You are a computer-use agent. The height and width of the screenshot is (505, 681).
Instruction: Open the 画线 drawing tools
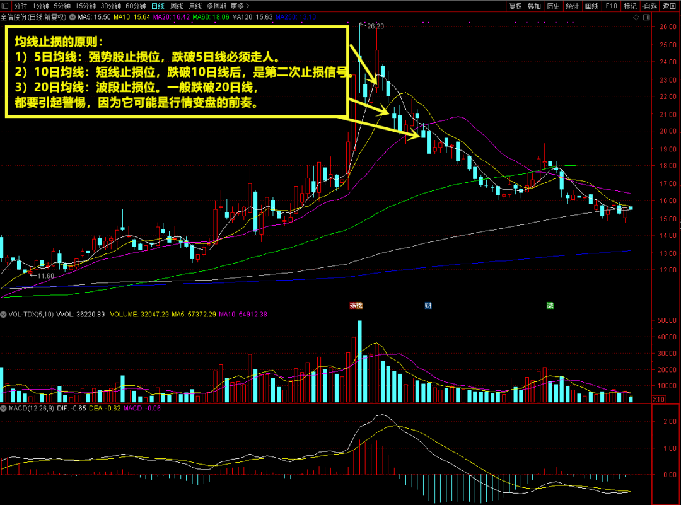(591, 6)
